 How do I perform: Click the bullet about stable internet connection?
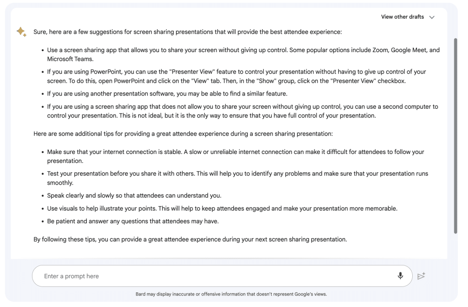coord(235,156)
